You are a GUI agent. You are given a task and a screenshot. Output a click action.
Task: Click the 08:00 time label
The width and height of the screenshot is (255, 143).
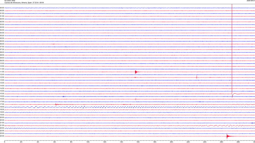point(2,52)
